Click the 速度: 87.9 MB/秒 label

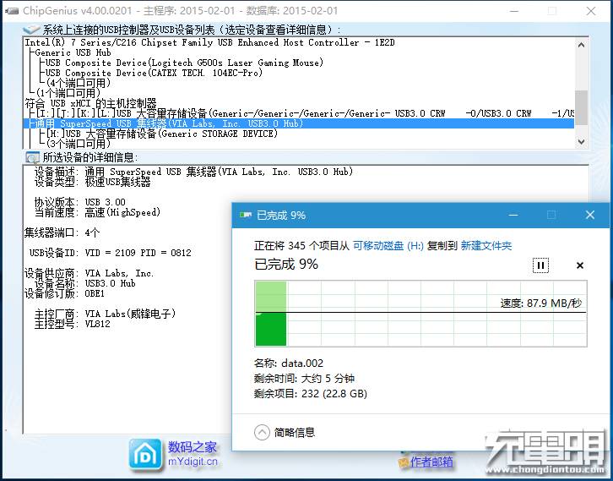point(540,303)
